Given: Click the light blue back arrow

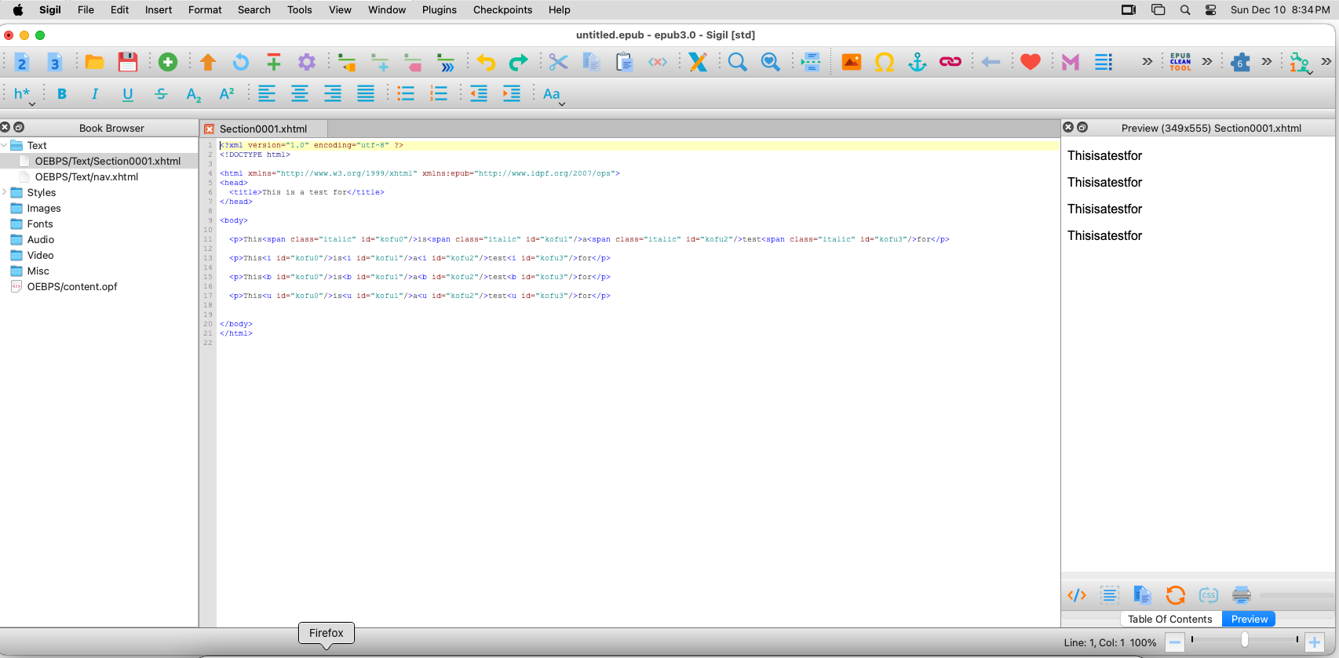Looking at the screenshot, I should pyautogui.click(x=991, y=62).
